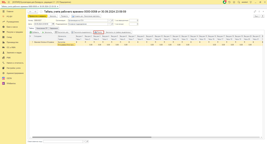Open the Настройки учета section

click(13, 68)
